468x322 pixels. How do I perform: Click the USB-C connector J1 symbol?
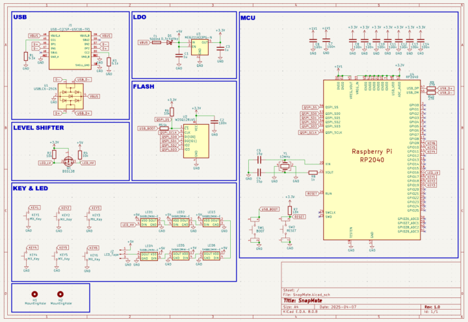coord(70,52)
